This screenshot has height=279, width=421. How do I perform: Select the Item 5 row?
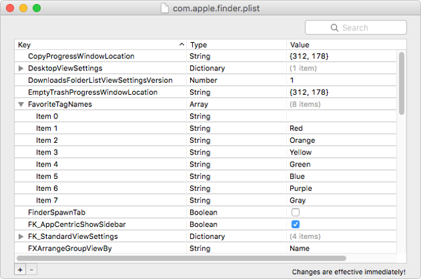point(205,176)
